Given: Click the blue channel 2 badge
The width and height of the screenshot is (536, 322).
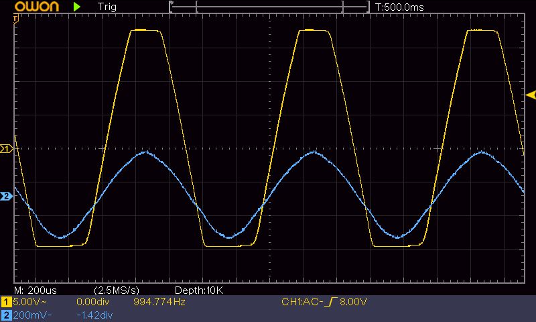Looking at the screenshot, I should click(6, 315).
